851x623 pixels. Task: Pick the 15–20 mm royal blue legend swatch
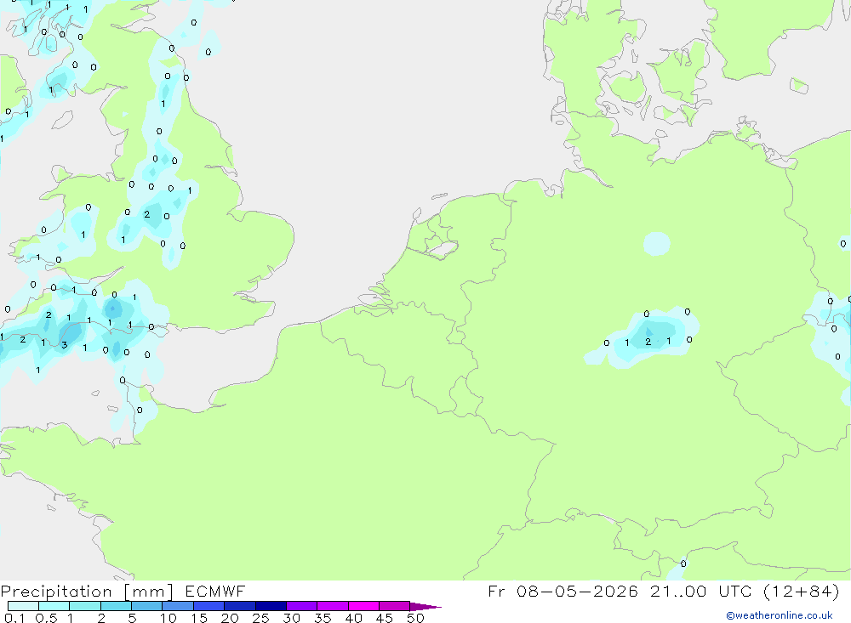click(209, 606)
